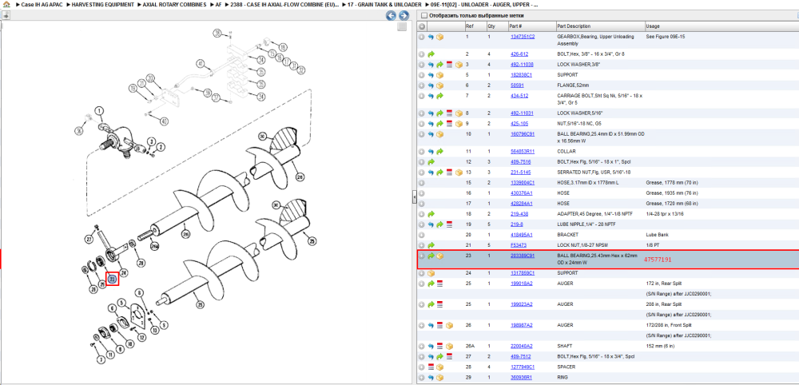The height and width of the screenshot is (385, 799).
Task: Open part number link 1347351C2
Action: [x=523, y=37]
